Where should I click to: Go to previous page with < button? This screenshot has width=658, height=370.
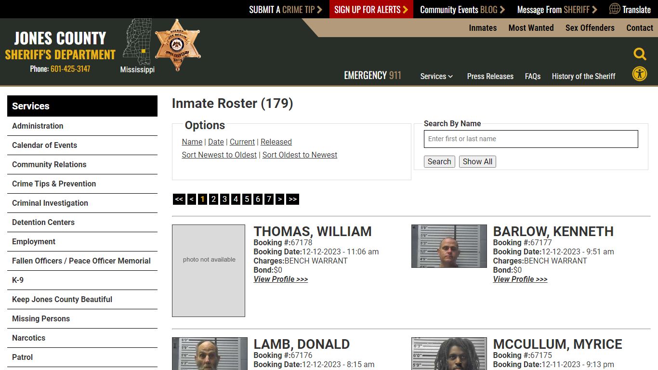tap(192, 199)
